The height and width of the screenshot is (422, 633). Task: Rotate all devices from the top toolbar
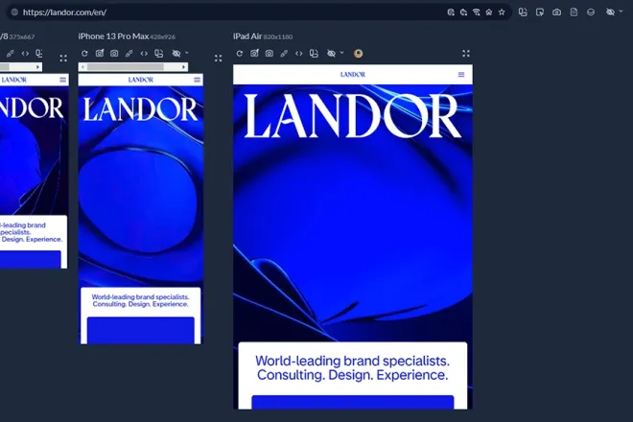pos(523,12)
